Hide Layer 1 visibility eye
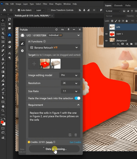 (x=106, y=34)
